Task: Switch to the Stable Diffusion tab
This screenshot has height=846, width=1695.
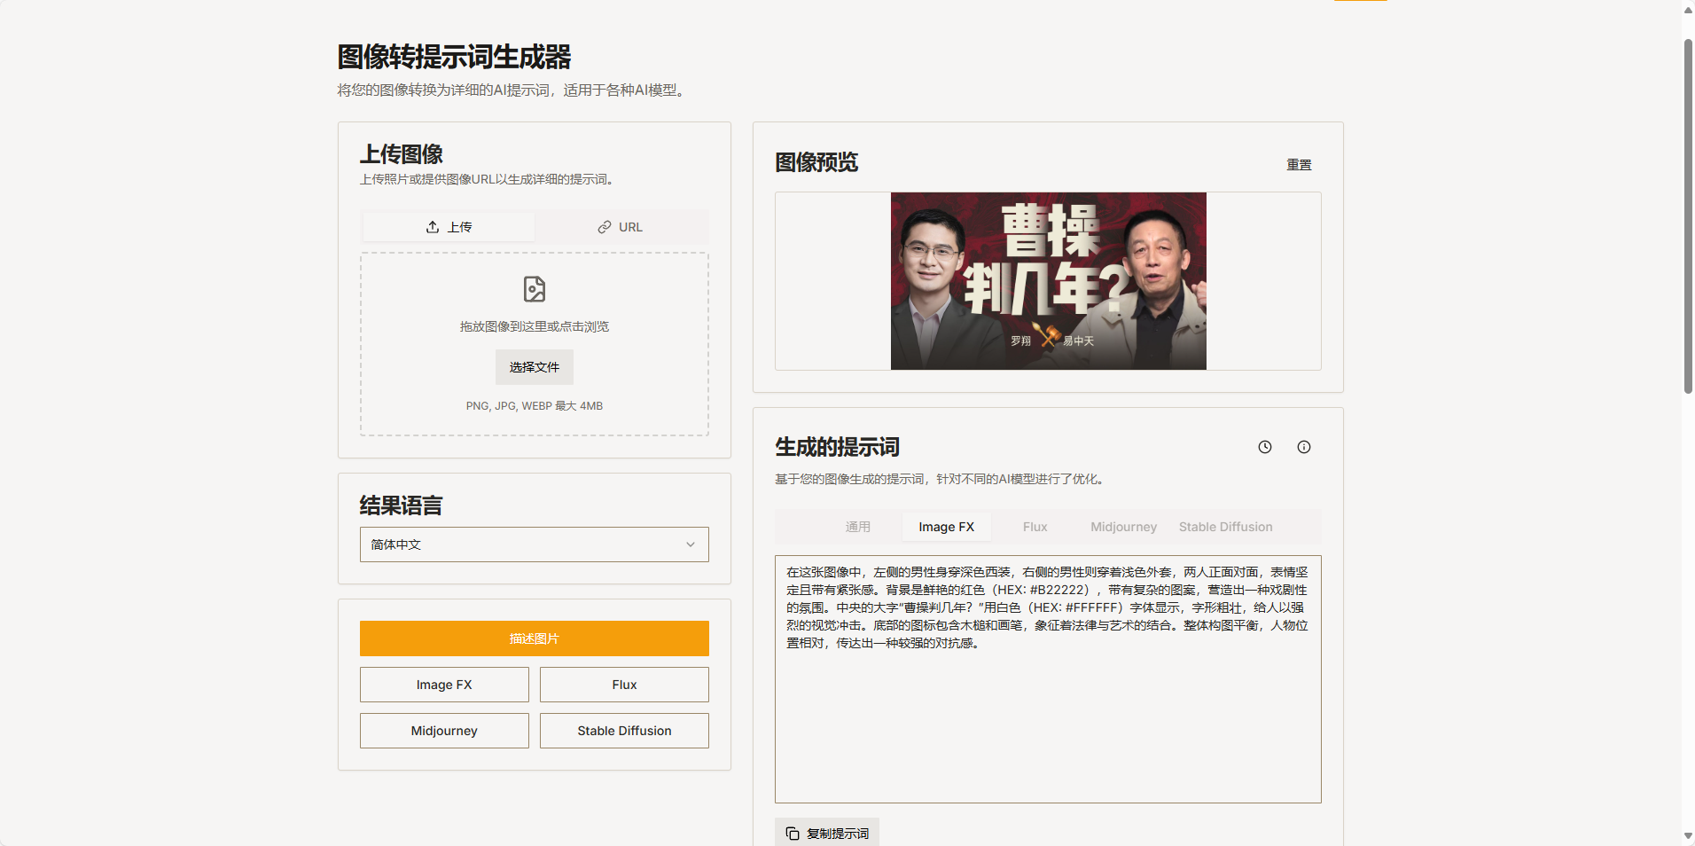Action: 1225,527
